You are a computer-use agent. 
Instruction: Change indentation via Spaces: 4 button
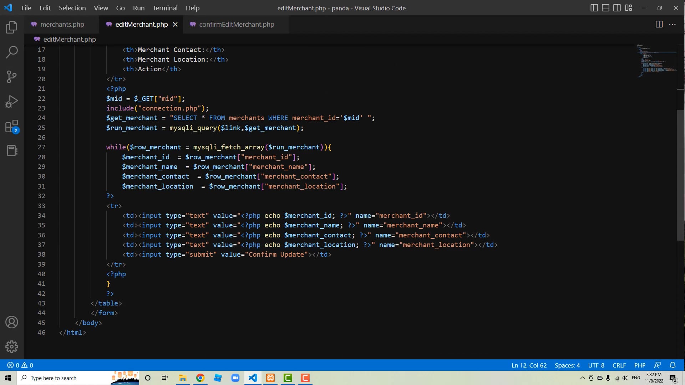tap(567, 365)
